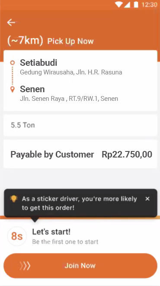Tap the ~7km distance heading
The height and width of the screenshot is (286, 160).
[x=25, y=40]
